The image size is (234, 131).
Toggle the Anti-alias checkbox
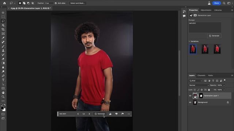pos(56,3)
